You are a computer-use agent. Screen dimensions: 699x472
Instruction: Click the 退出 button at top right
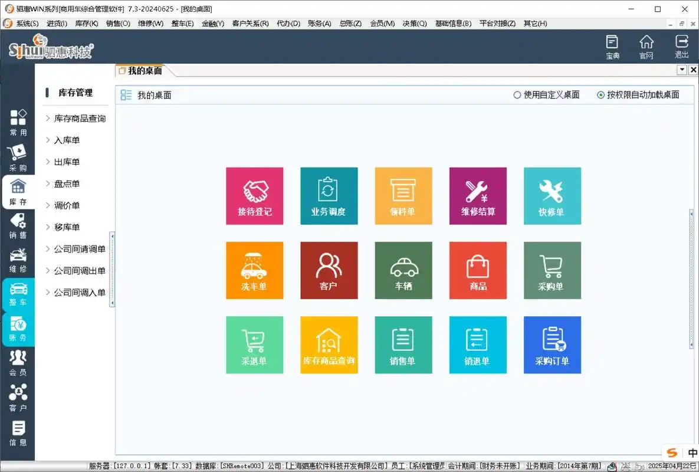tap(681, 46)
